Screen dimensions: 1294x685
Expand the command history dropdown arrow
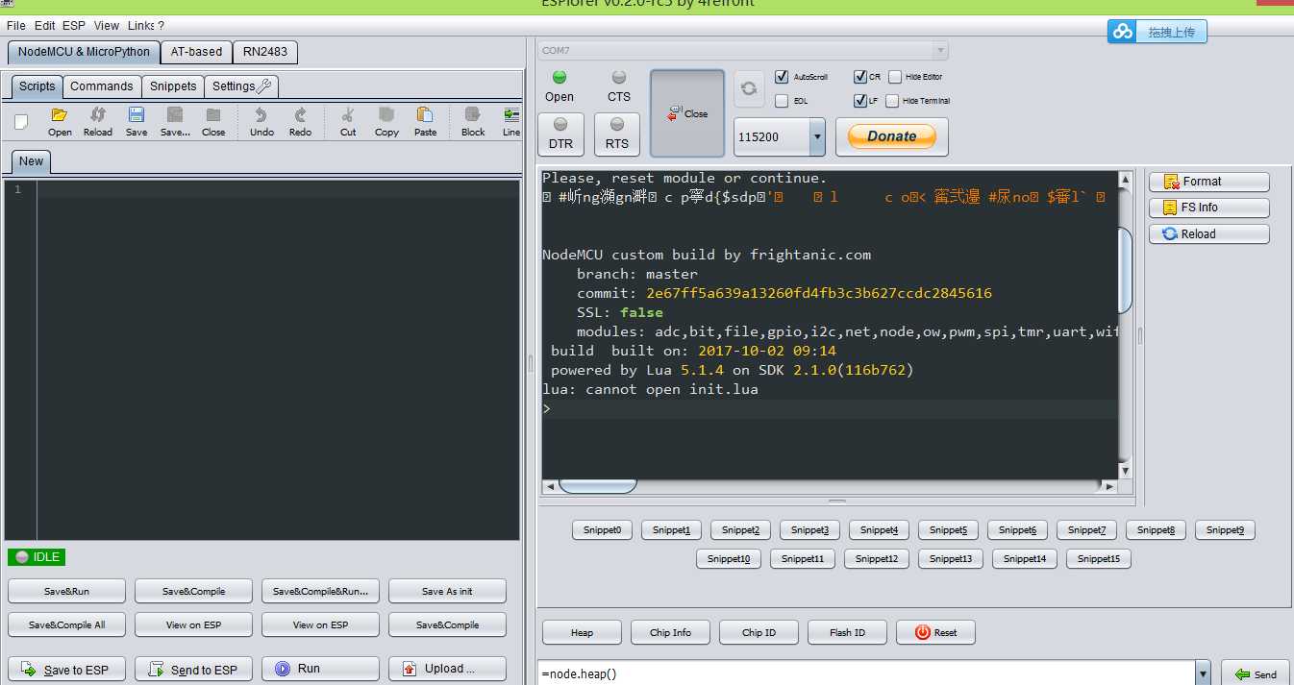(1202, 673)
